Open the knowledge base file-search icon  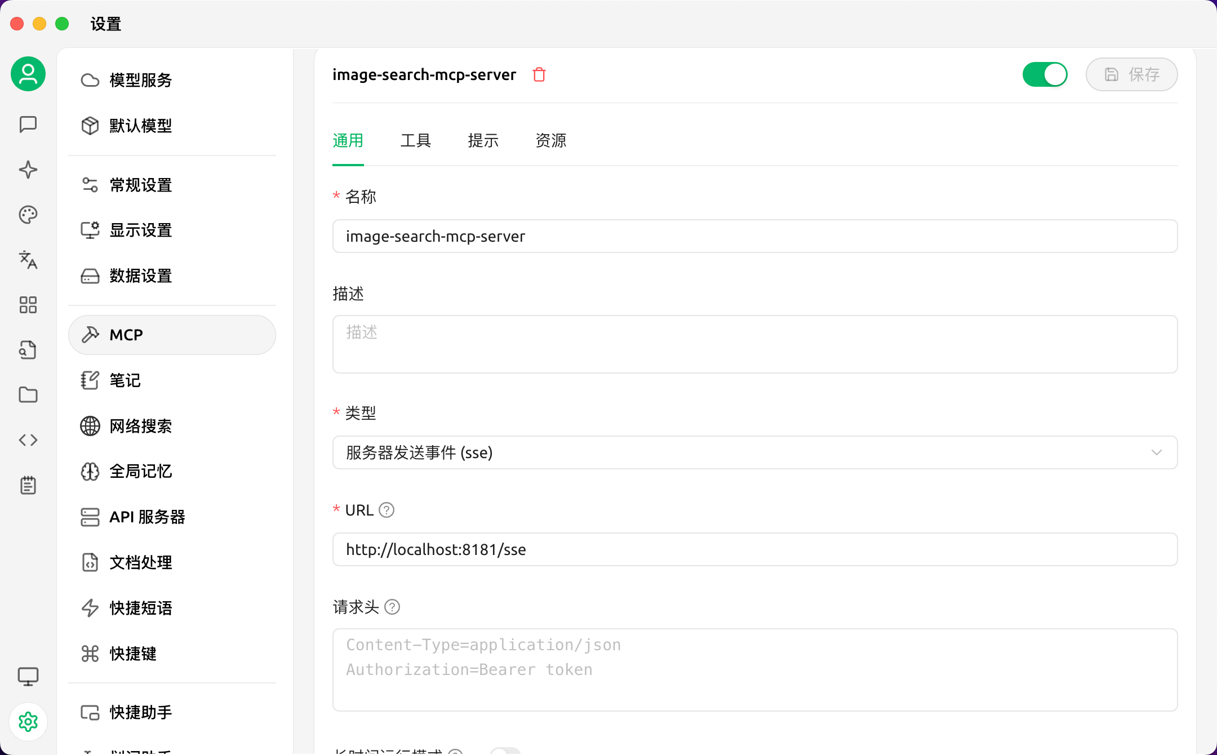coord(28,350)
